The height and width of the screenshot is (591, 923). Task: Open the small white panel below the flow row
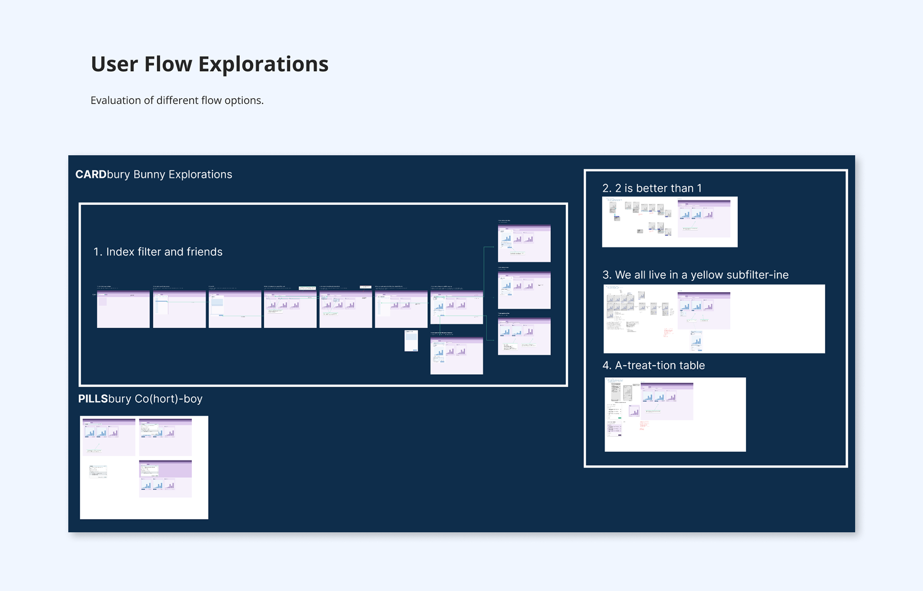click(x=411, y=341)
